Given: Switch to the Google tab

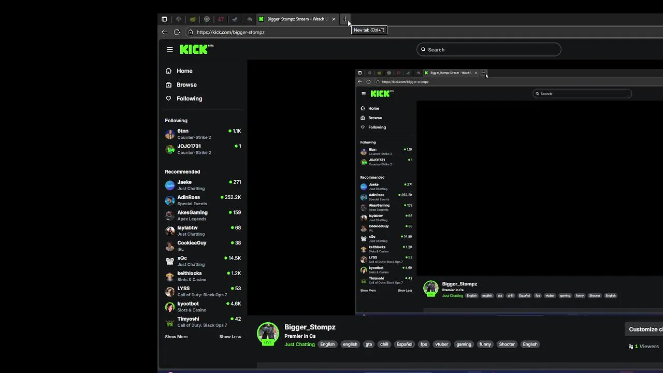Looking at the screenshot, I should coord(207,19).
